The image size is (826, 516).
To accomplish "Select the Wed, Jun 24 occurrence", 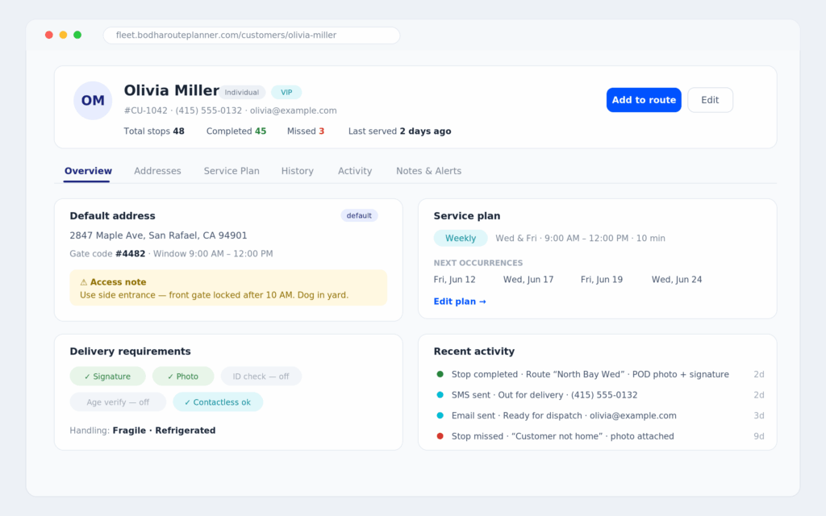I will pyautogui.click(x=677, y=280).
